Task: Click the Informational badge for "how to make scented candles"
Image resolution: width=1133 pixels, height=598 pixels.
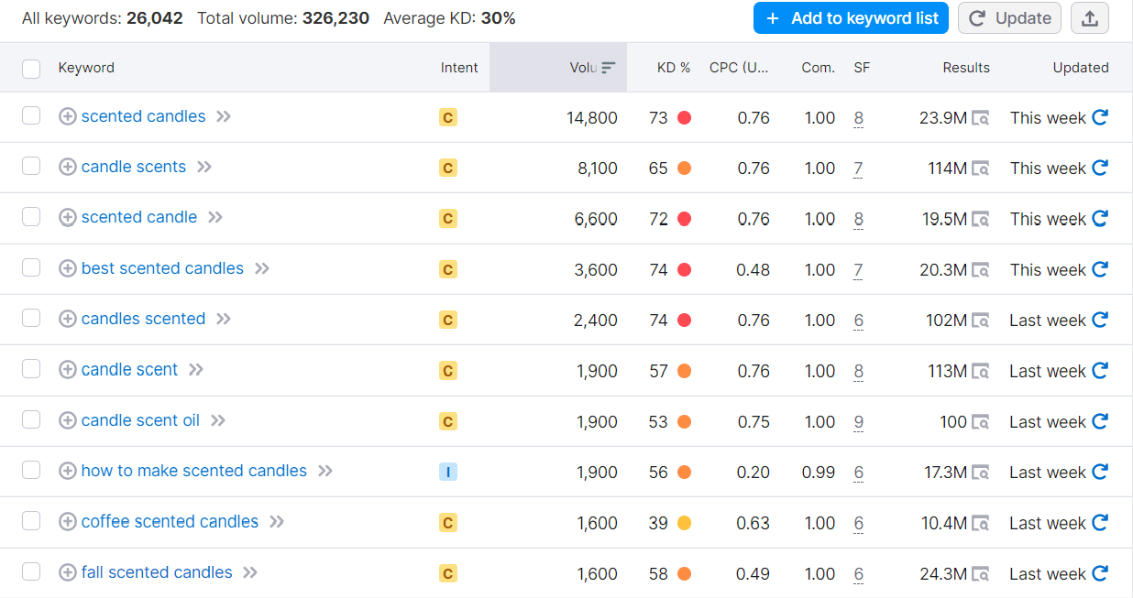Action: 447,471
